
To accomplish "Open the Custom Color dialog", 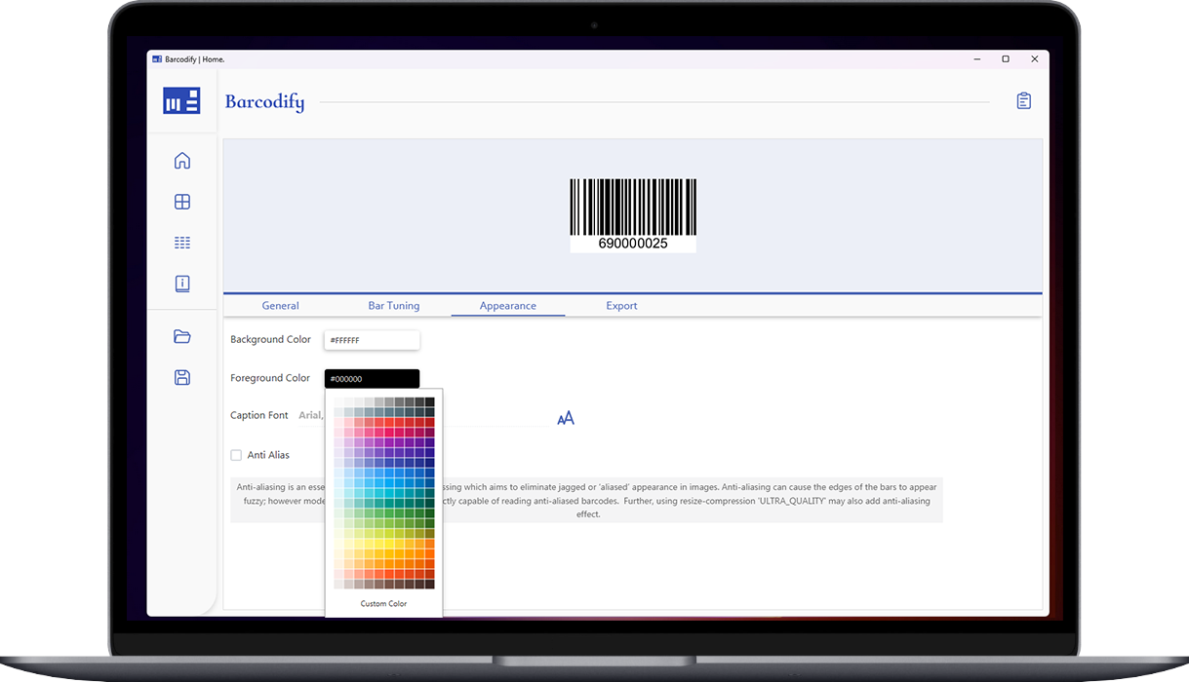I will 382,603.
